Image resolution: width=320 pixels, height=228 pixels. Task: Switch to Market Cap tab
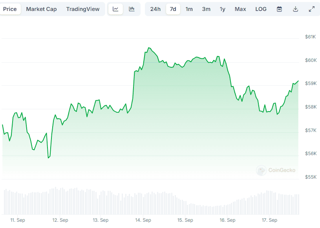(x=41, y=9)
